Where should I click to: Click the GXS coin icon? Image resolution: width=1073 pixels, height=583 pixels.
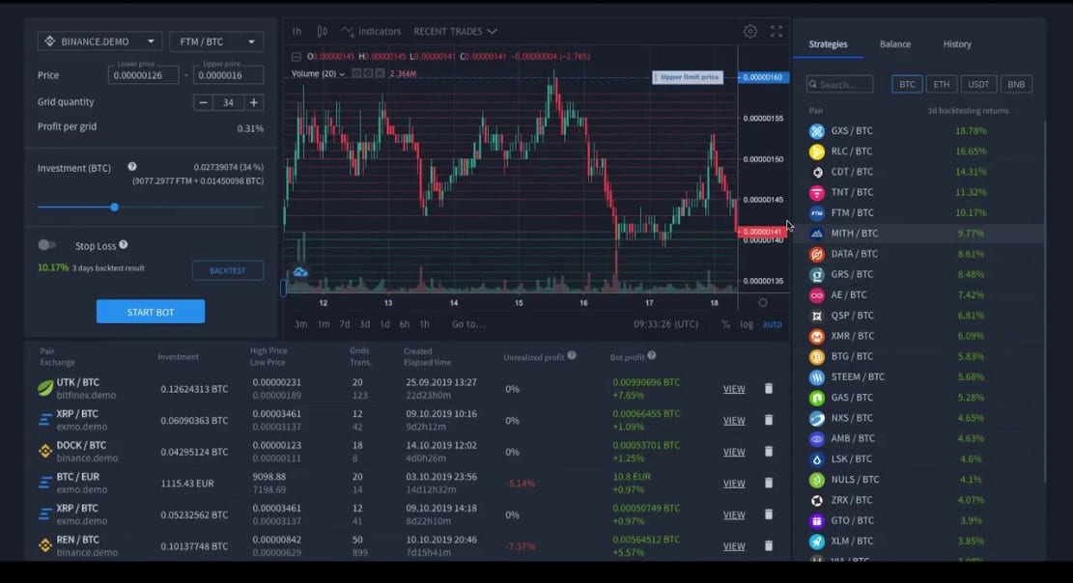816,130
